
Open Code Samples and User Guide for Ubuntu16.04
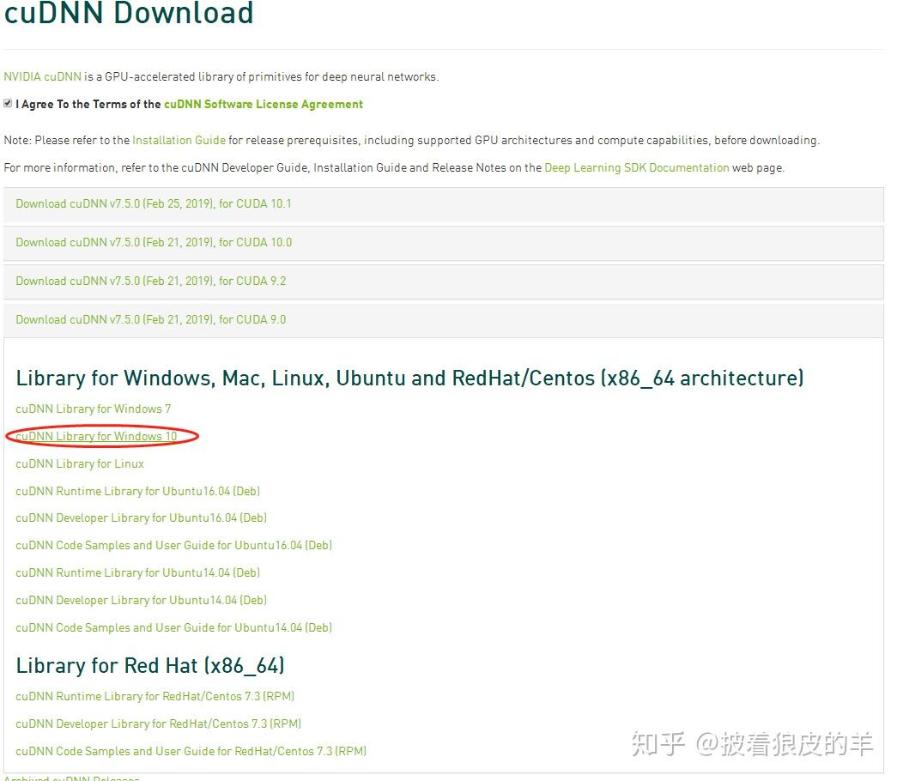tap(173, 545)
